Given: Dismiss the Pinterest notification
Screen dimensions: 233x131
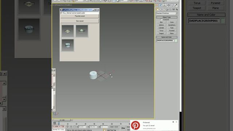Looking at the screenshot, I should (x=176, y=122).
